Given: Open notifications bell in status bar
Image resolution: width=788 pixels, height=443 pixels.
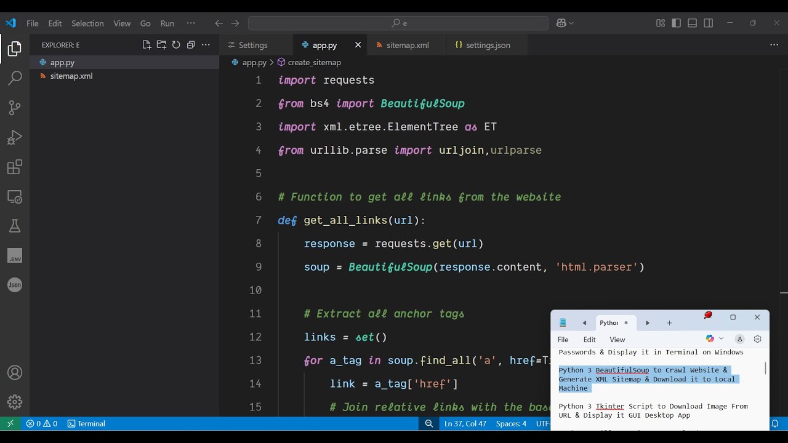Looking at the screenshot, I should click(775, 423).
